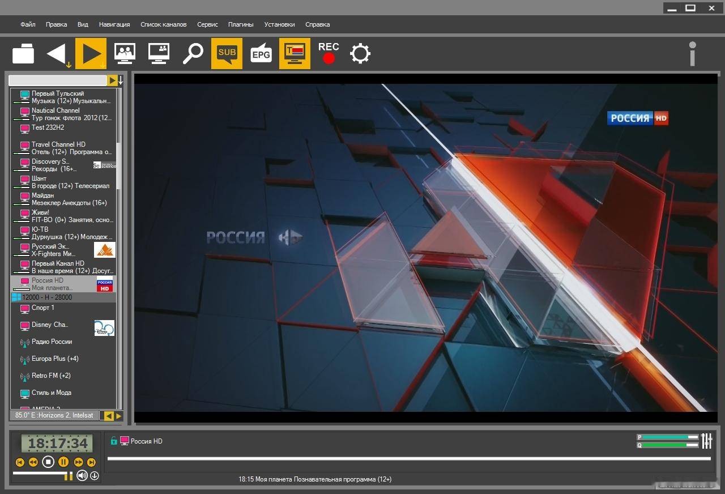The image size is (725, 494).
Task: Select the Шант channel
Action: pos(63,182)
